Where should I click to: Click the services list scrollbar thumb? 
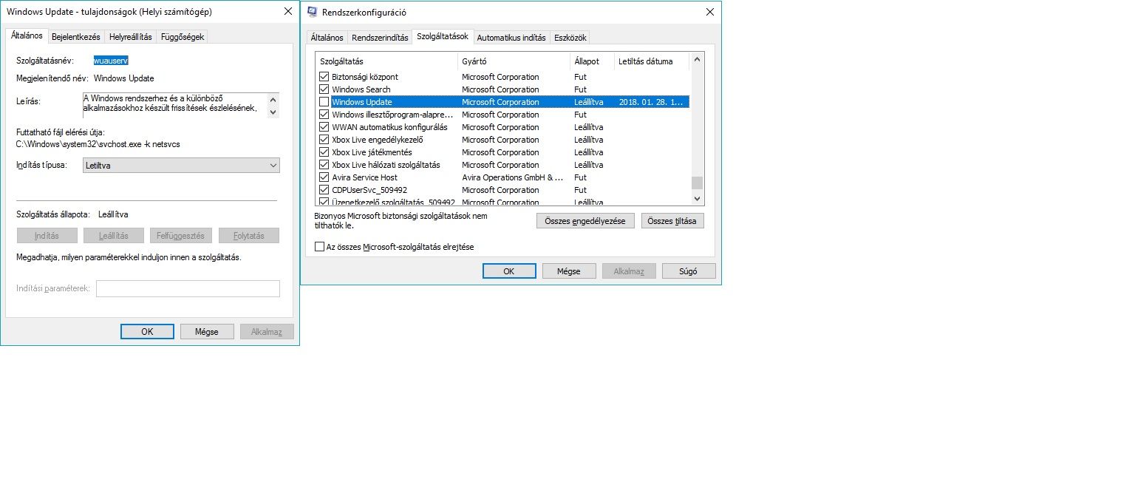697,183
